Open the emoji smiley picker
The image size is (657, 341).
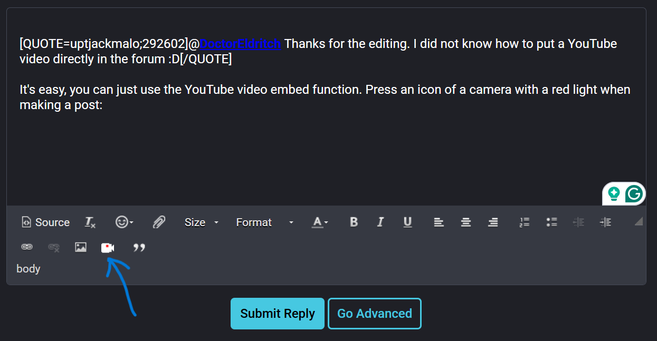point(122,222)
